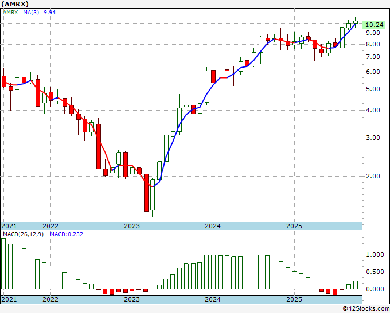
Task: Click the MA(3) legend label
Action: coord(31,13)
